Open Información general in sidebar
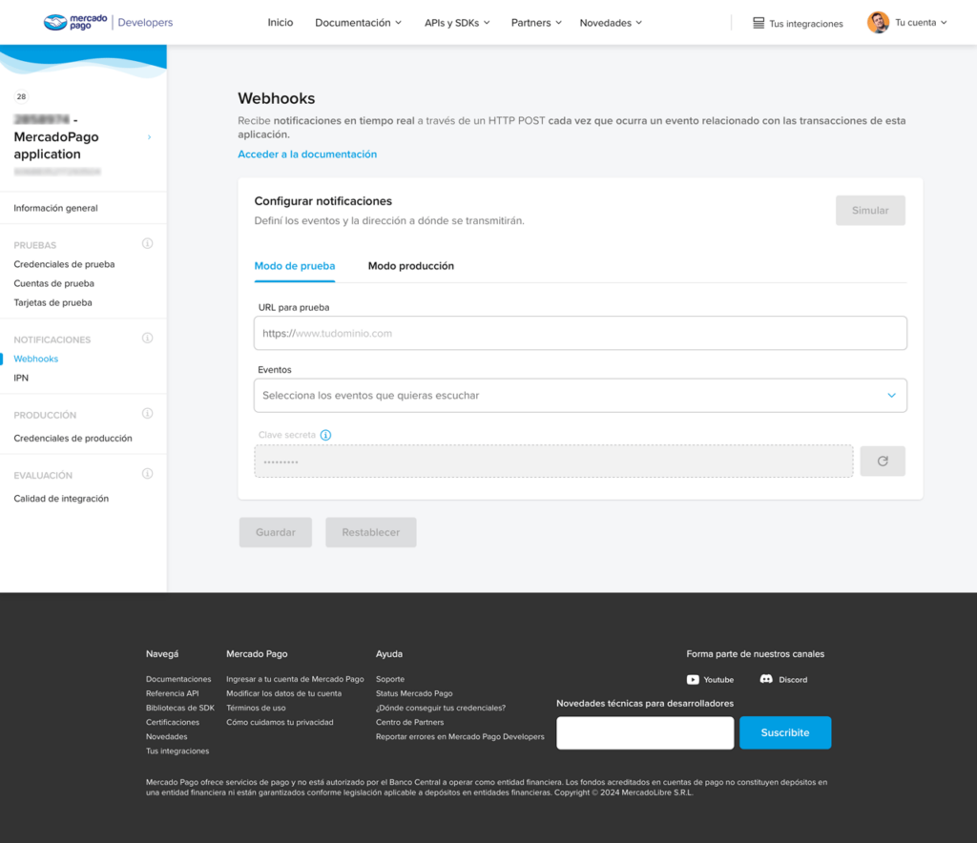The image size is (977, 843). (x=55, y=208)
